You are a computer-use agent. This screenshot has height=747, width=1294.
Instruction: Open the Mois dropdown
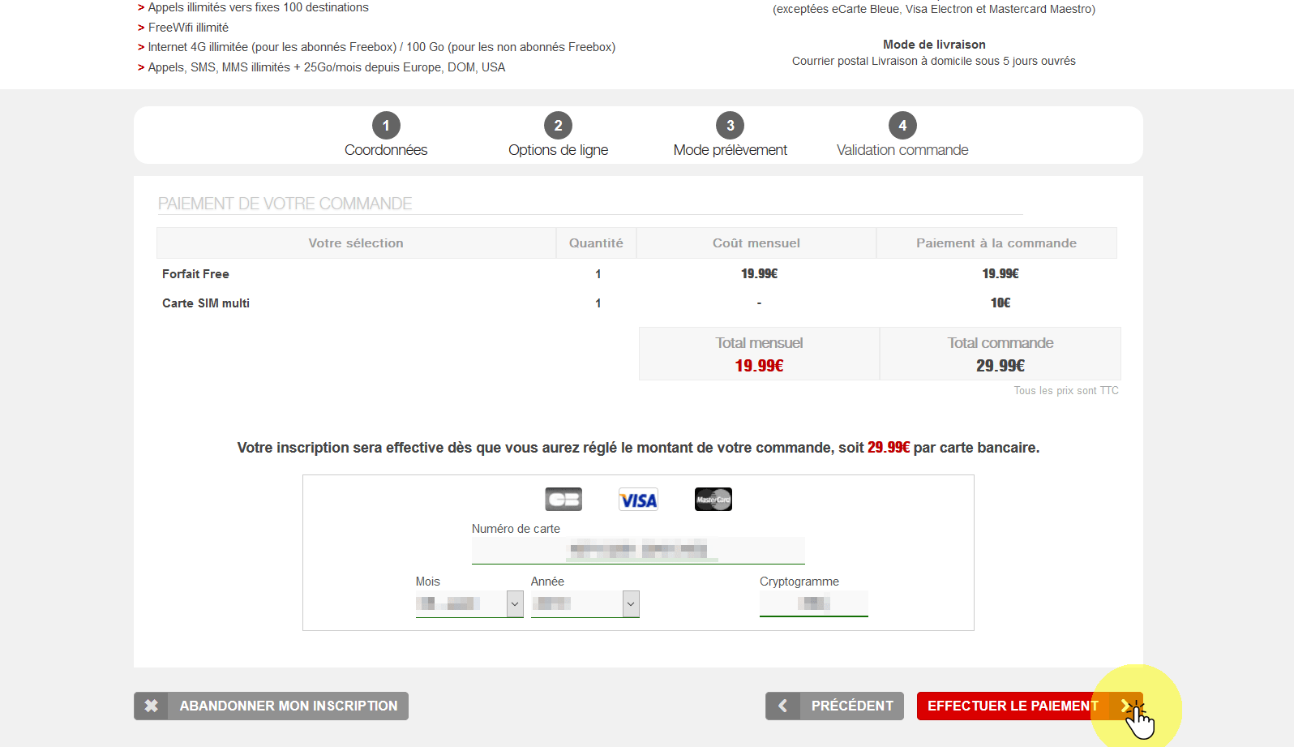pos(469,603)
